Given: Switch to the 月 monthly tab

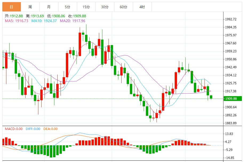Looking at the screenshot, I should [x=49, y=7].
